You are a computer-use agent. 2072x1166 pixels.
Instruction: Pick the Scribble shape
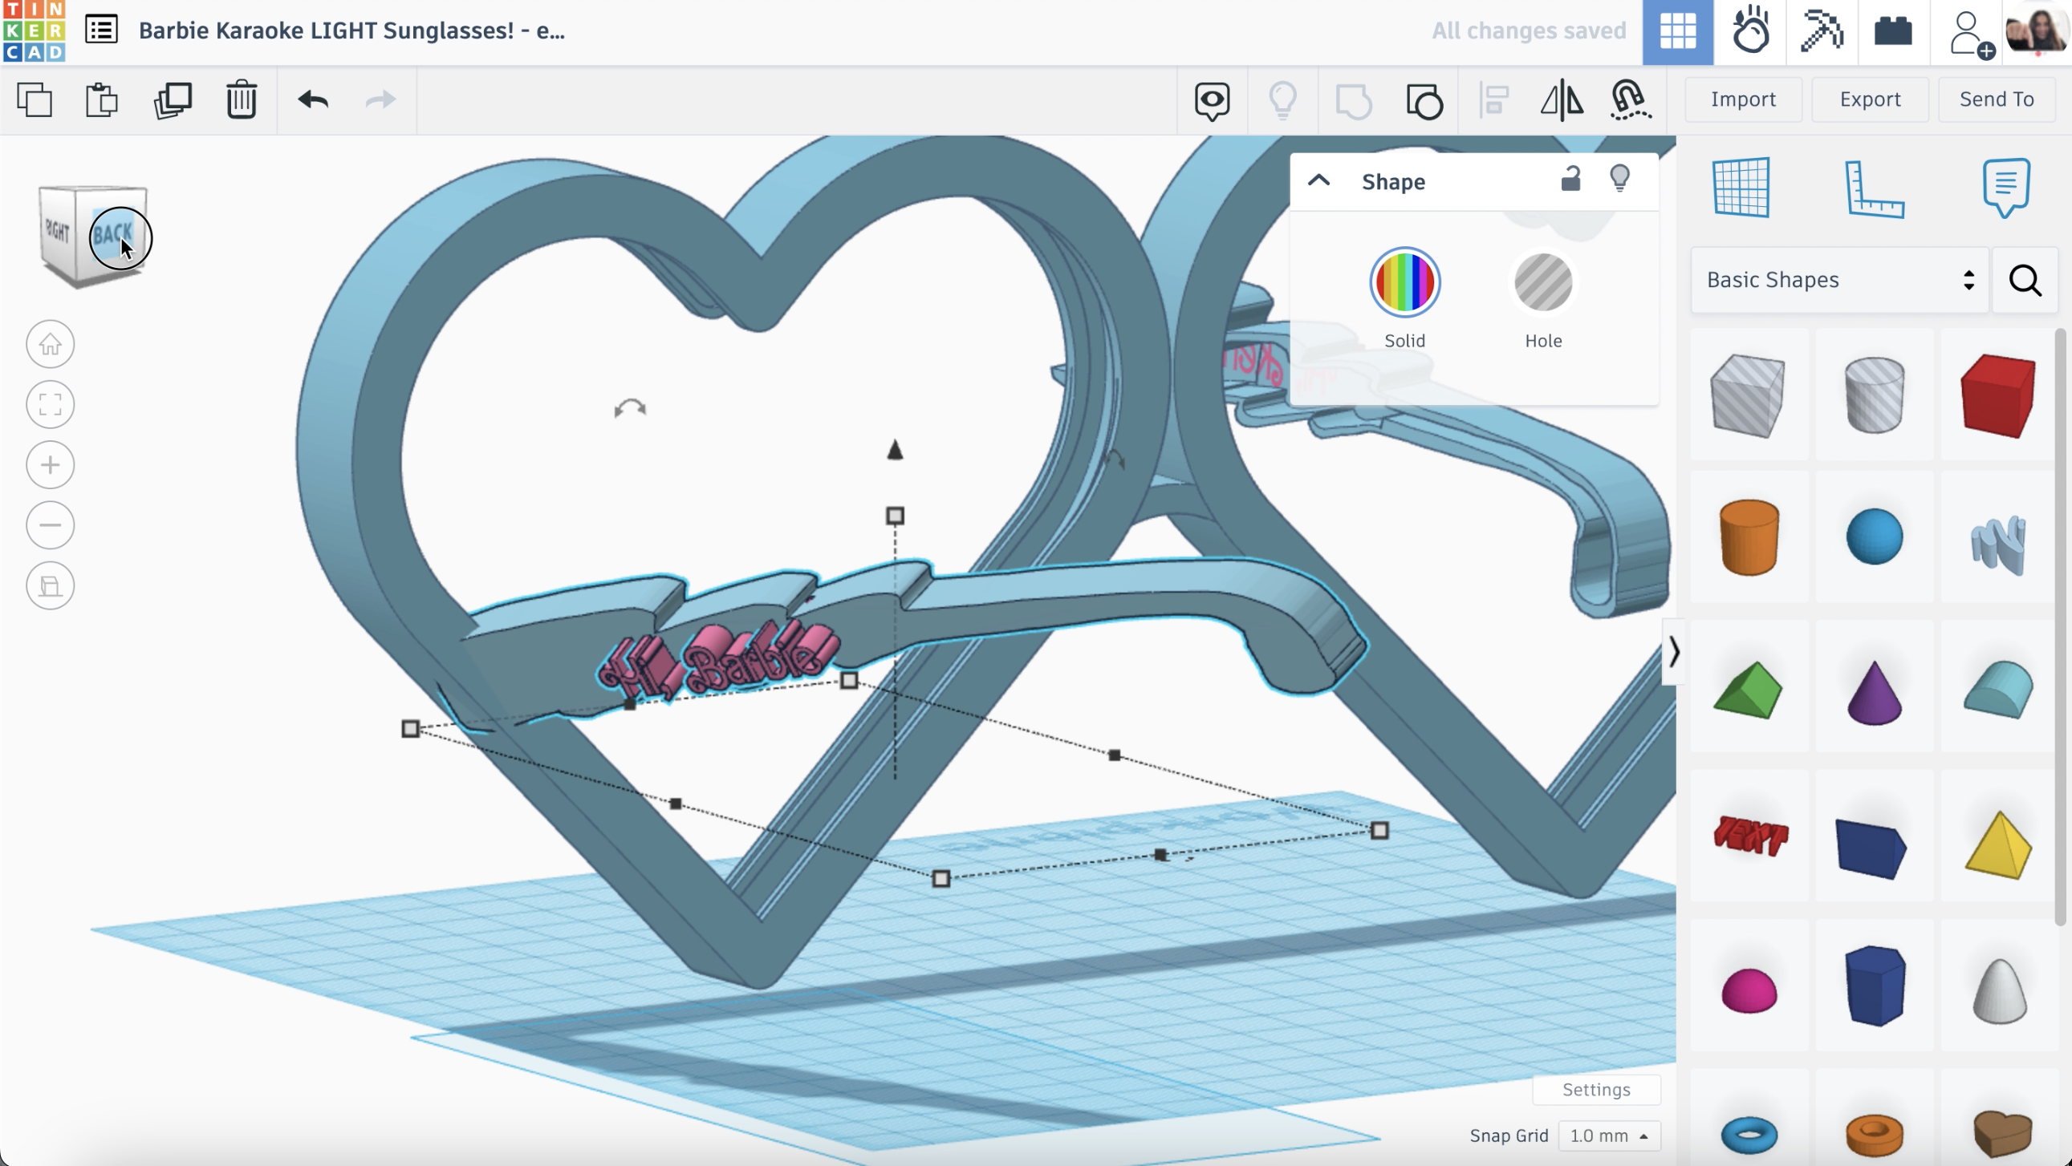point(1999,544)
